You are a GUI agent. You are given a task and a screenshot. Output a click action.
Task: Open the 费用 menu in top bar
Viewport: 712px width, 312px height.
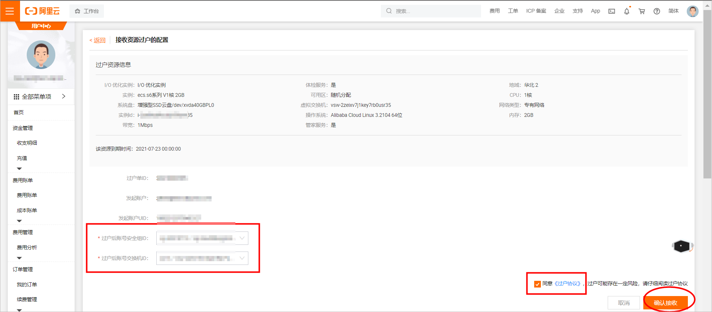(494, 11)
